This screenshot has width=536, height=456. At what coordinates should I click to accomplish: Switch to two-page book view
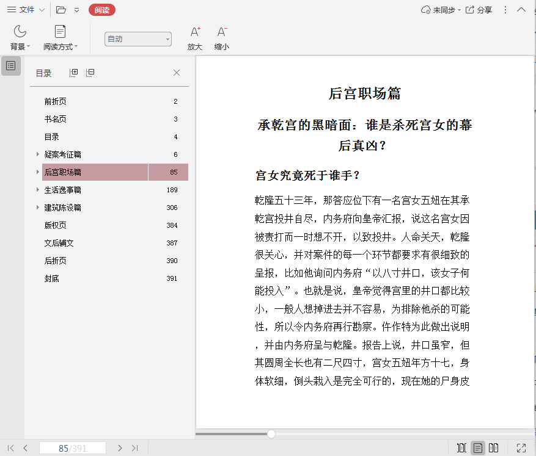(x=494, y=448)
